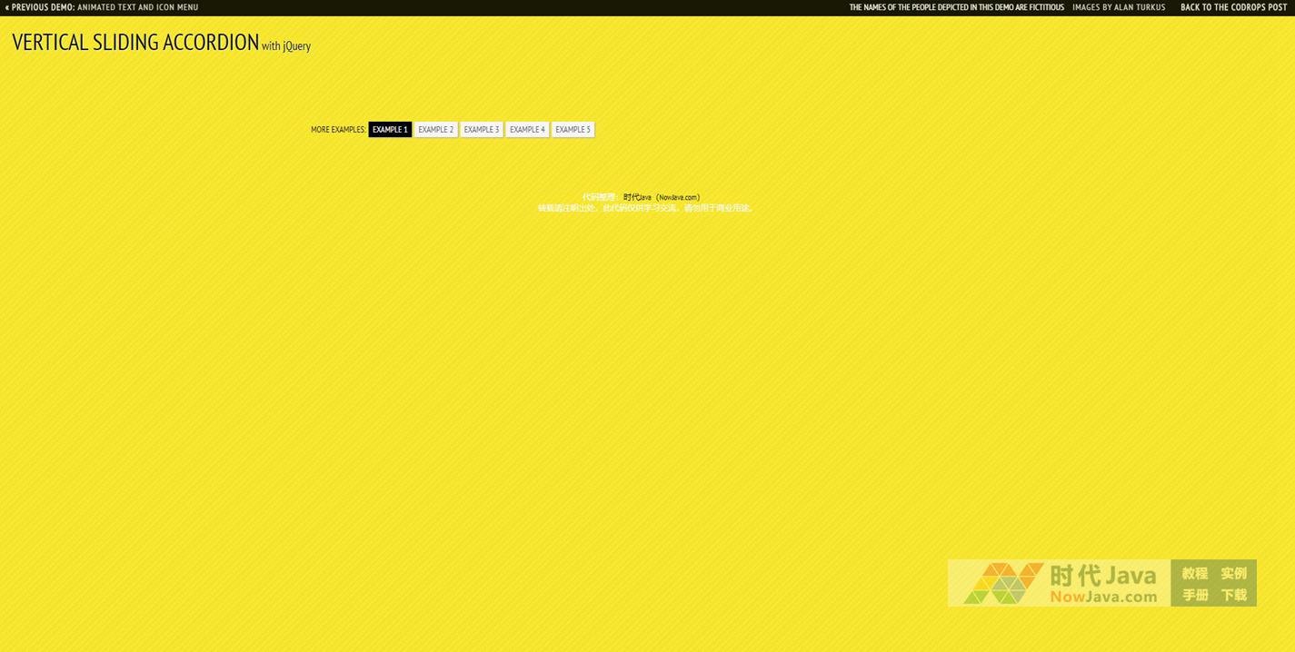Click the 教程 label in the watermark
Viewport: 1295px width, 652px height.
(x=1194, y=573)
